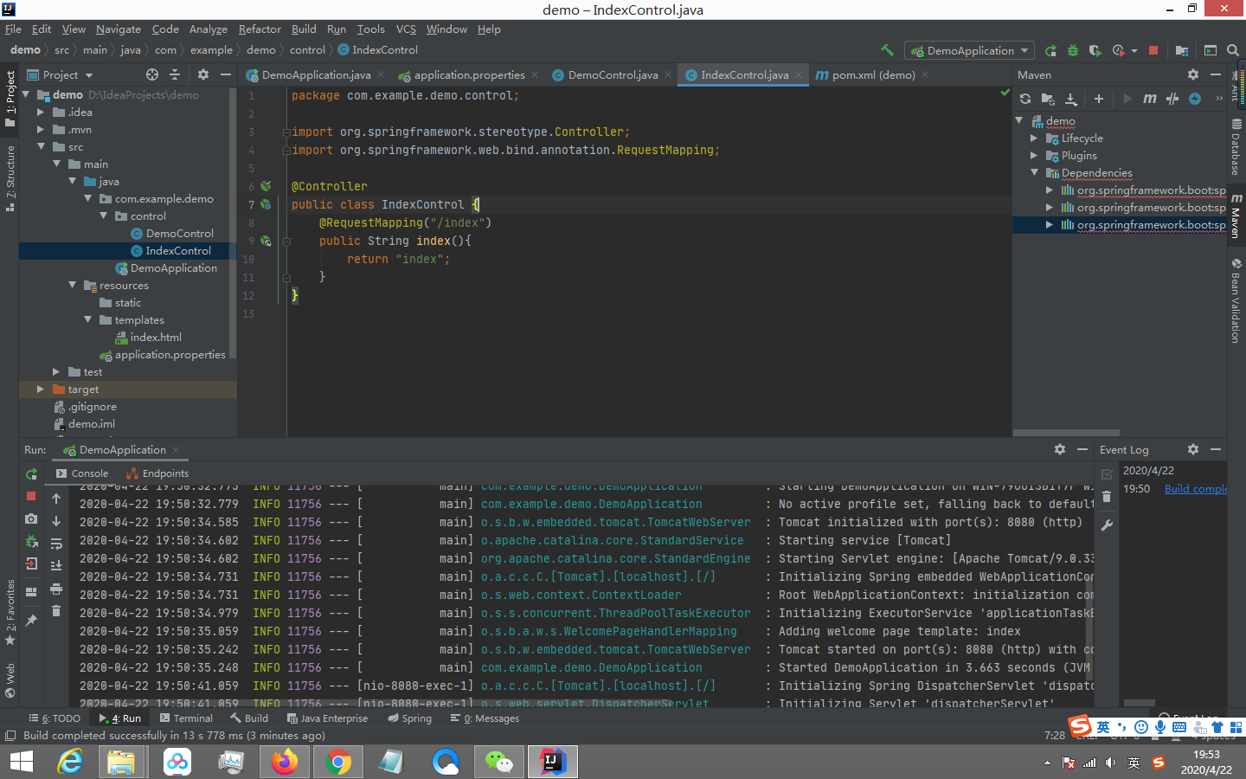Print the console output
The height and width of the screenshot is (779, 1246).
point(56,589)
